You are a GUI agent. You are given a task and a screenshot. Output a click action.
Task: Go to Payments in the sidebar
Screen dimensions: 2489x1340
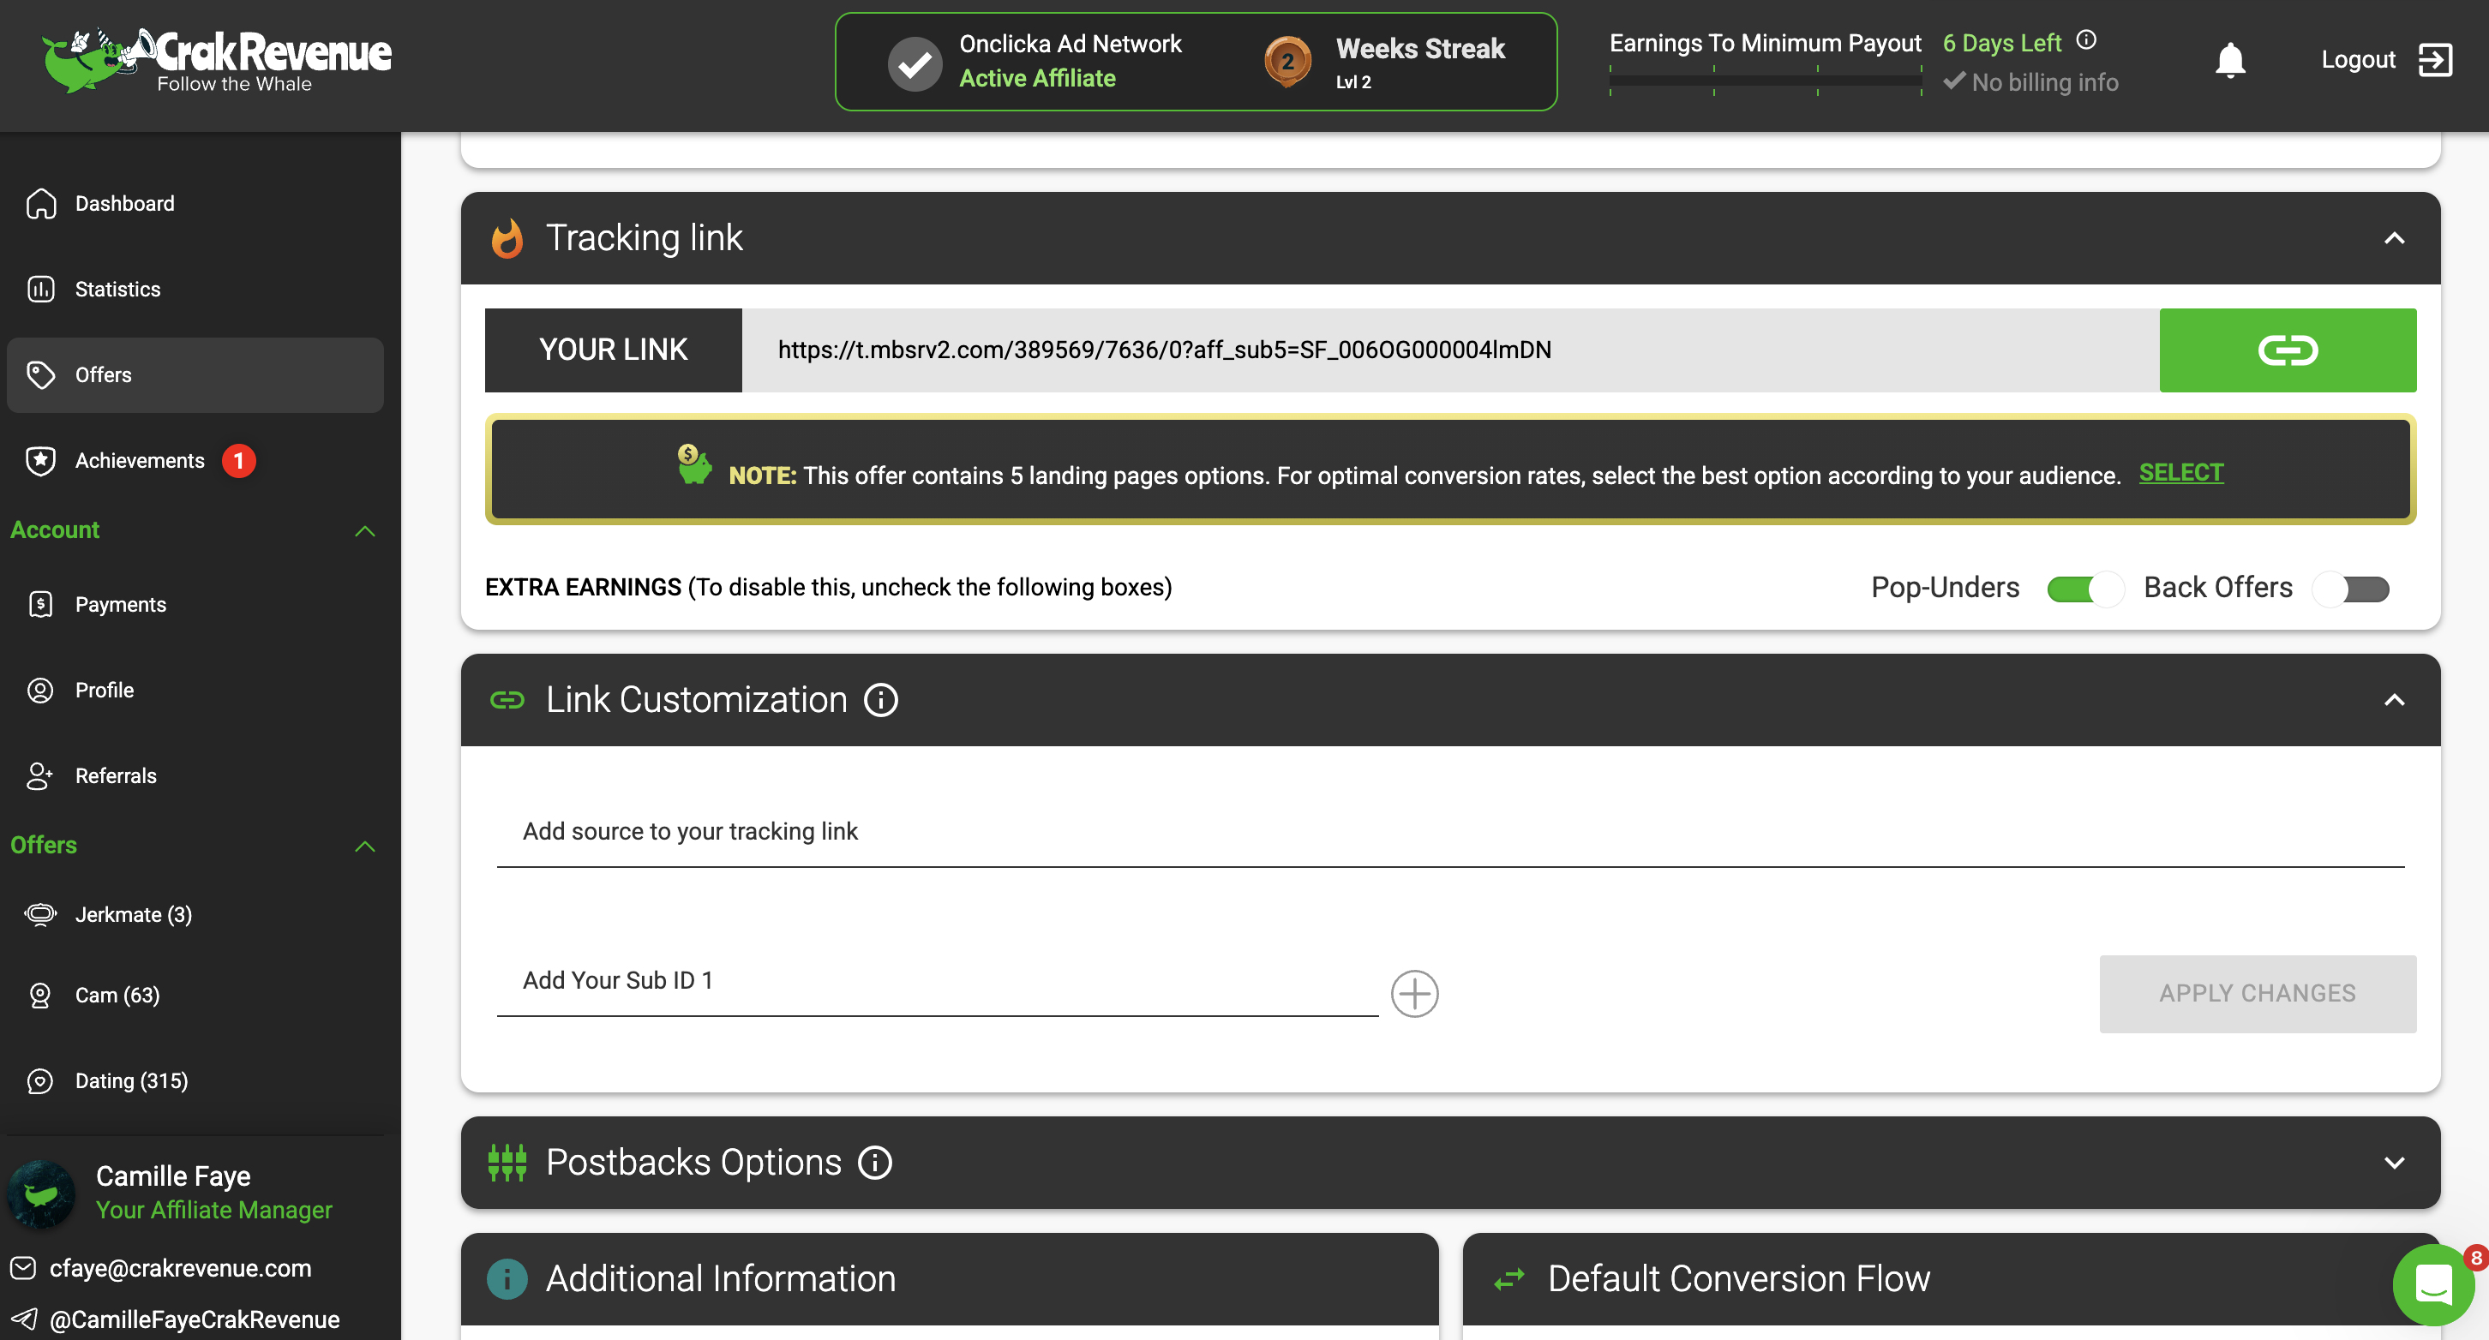click(x=120, y=604)
